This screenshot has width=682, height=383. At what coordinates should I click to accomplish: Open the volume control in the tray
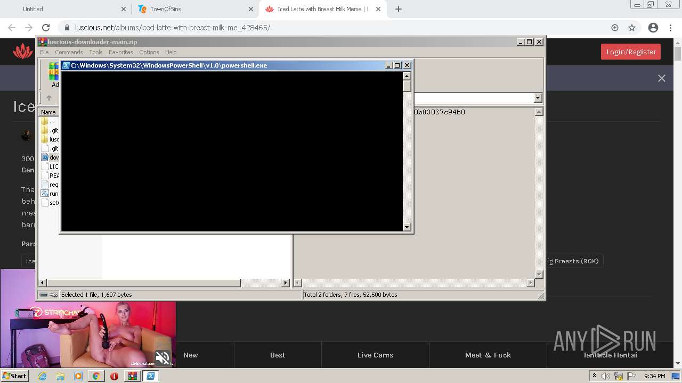click(605, 376)
